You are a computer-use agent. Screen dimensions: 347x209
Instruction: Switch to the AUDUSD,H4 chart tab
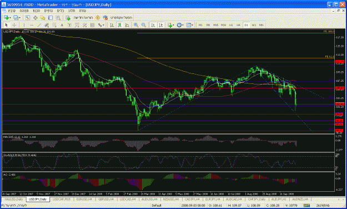pos(149,200)
